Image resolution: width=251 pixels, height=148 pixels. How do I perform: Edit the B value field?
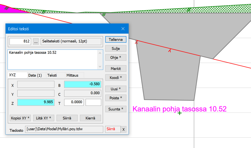point(83,84)
